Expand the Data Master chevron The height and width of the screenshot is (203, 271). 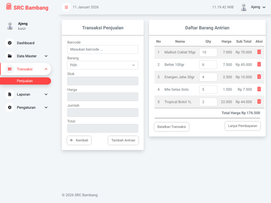(x=46, y=56)
